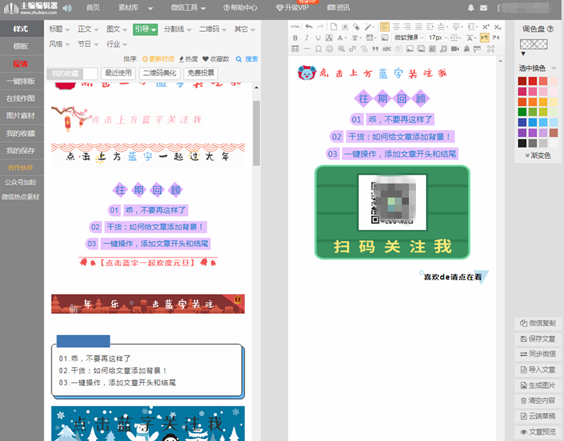Open the font family dropdown 微软雅黑
Viewport: 564px width, 441px height.
[408, 37]
